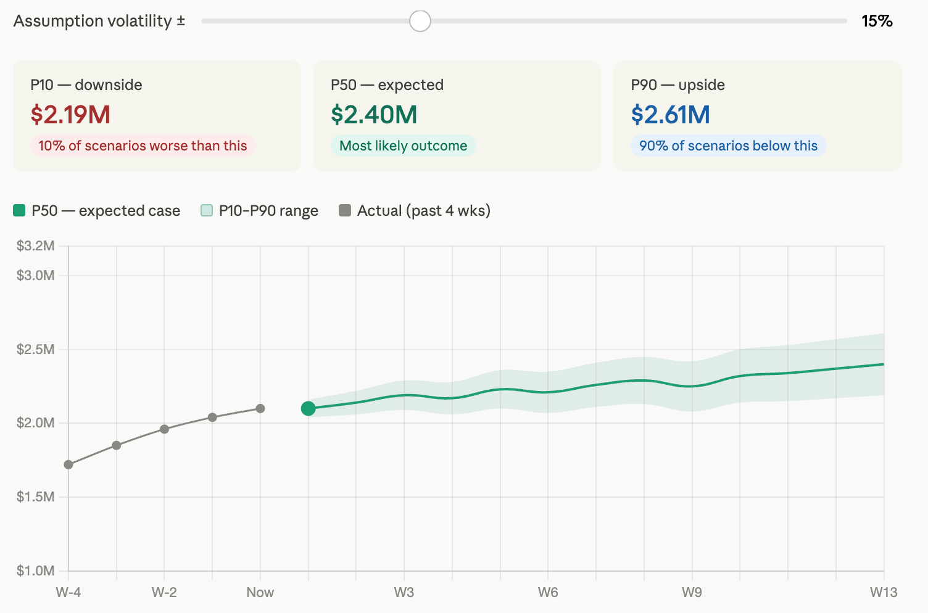Toggle the P50 expected case legend swatch
928x613 pixels.
click(x=19, y=211)
